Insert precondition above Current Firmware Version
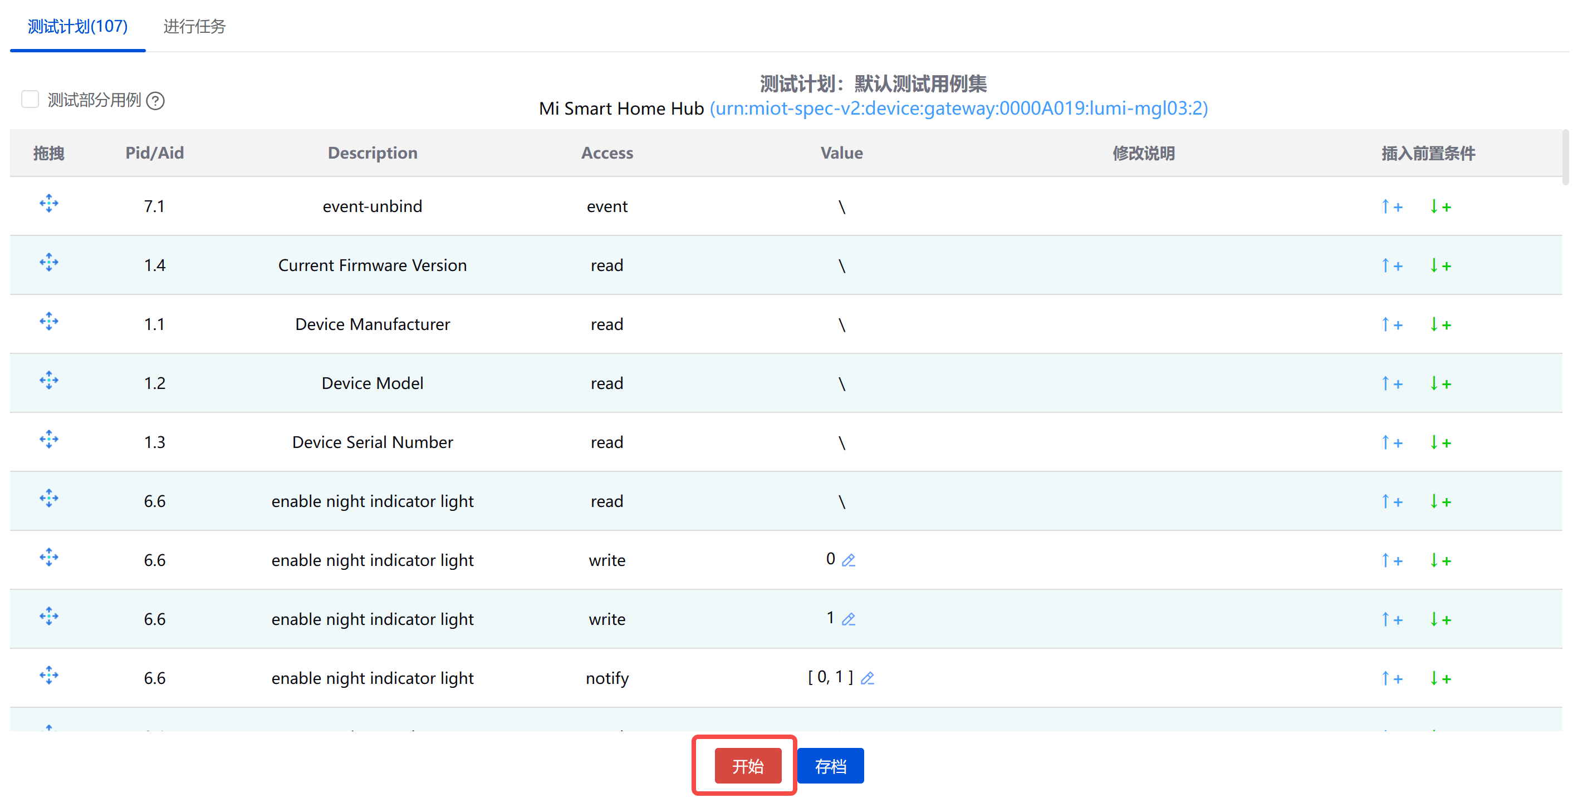 [1391, 266]
